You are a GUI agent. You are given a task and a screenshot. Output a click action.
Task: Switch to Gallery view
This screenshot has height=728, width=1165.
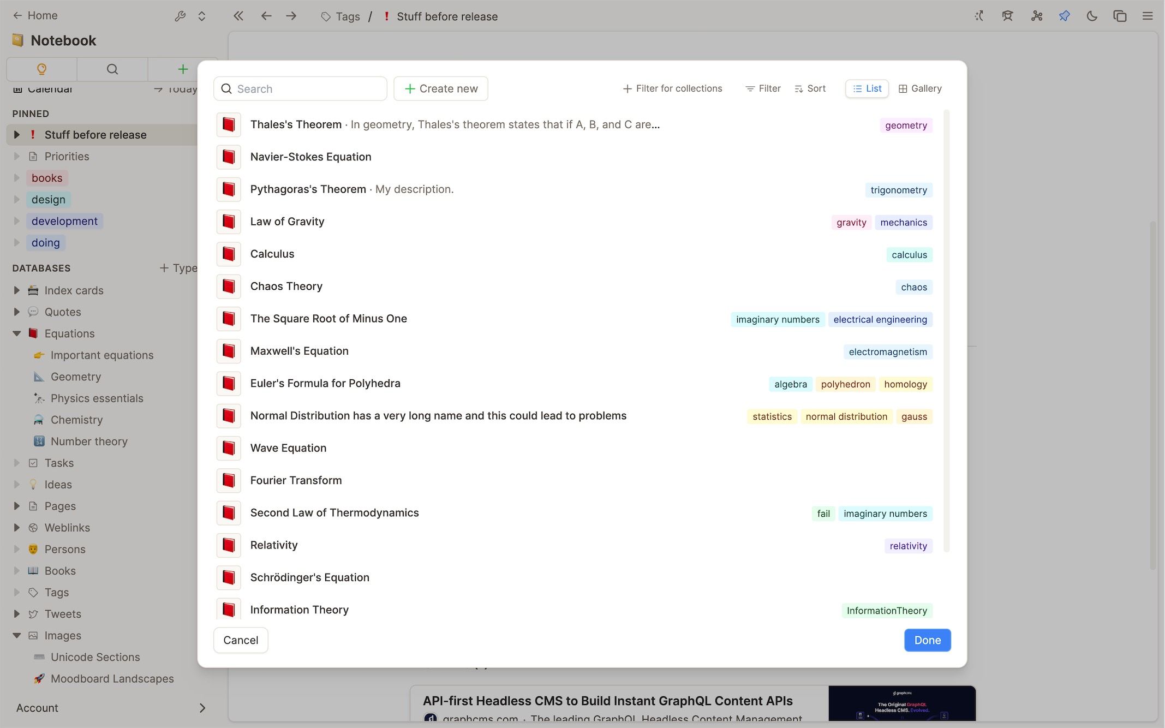[x=920, y=88]
